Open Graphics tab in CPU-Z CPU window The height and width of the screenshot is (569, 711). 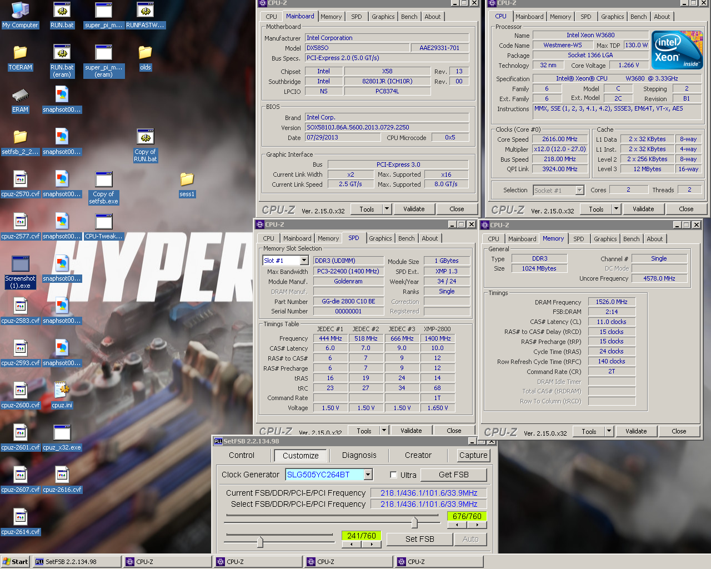(613, 17)
